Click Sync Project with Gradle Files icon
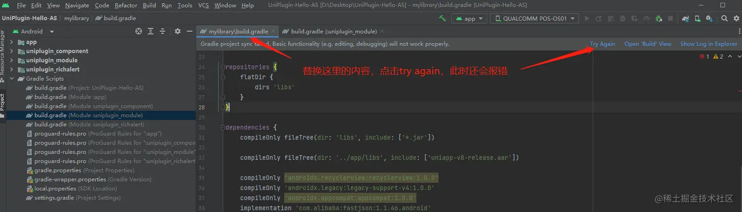 coord(685,19)
